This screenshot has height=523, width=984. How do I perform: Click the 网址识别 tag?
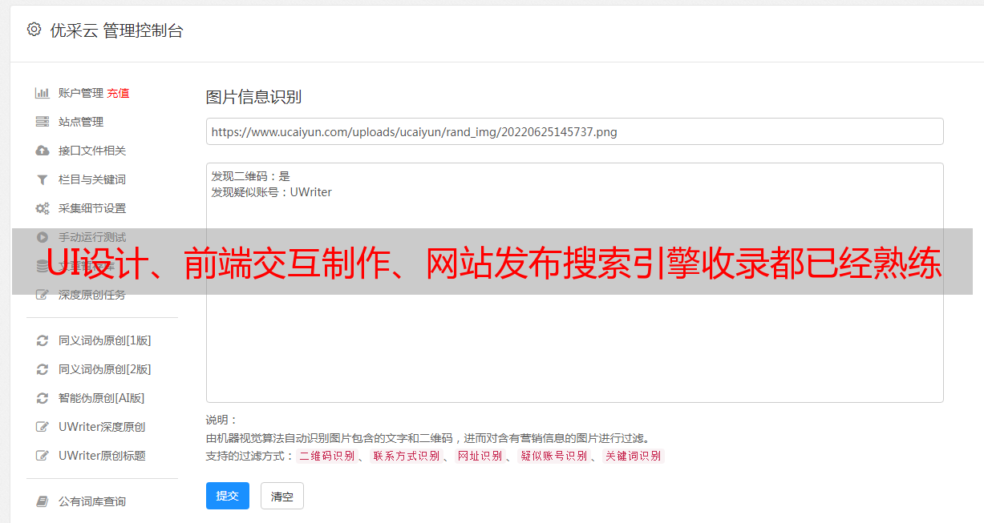(x=480, y=456)
